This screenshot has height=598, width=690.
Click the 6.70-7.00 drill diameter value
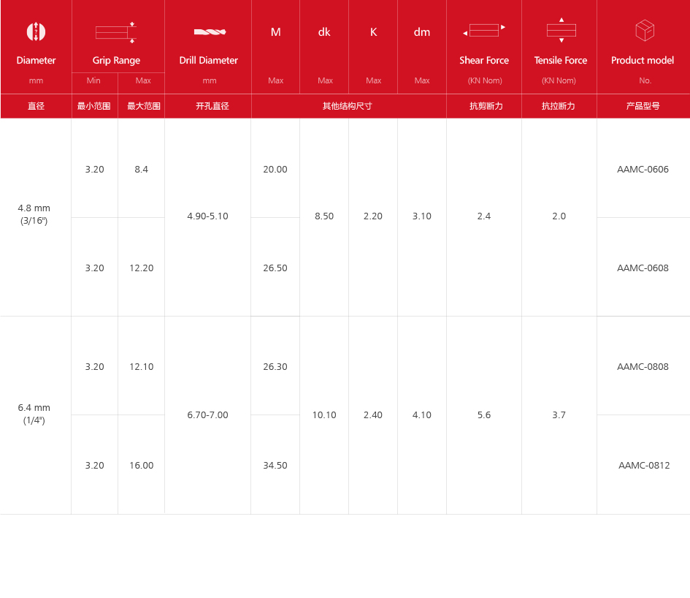[x=207, y=415]
